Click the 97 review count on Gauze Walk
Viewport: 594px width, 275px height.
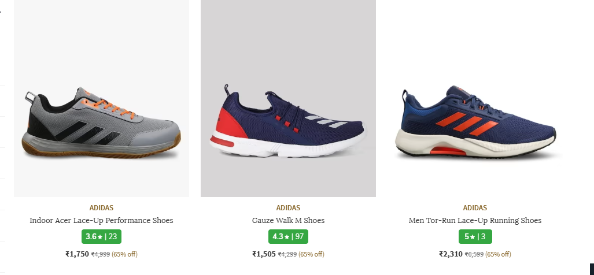[x=299, y=237]
